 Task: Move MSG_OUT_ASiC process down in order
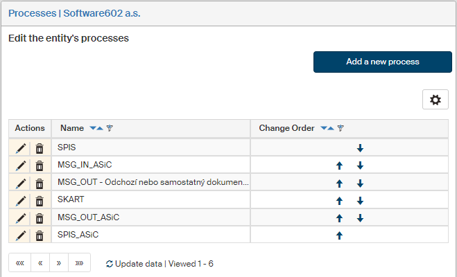click(x=360, y=218)
